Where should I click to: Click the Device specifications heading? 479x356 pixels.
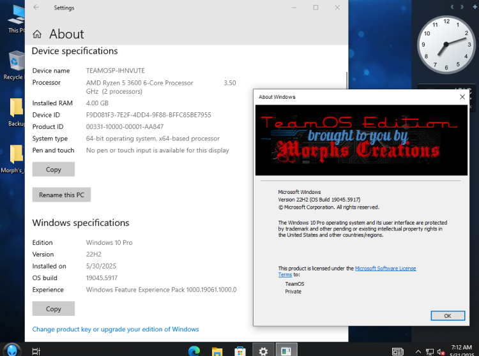[75, 51]
